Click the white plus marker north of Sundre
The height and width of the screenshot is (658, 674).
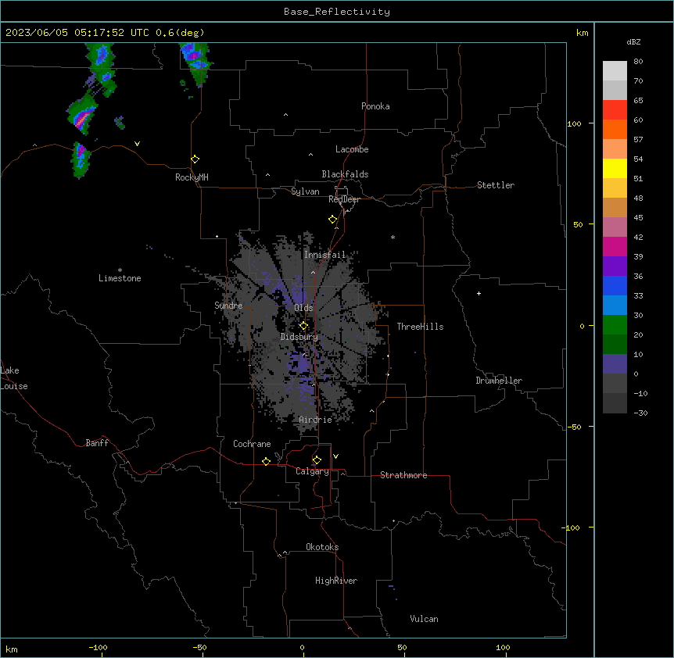(217, 236)
